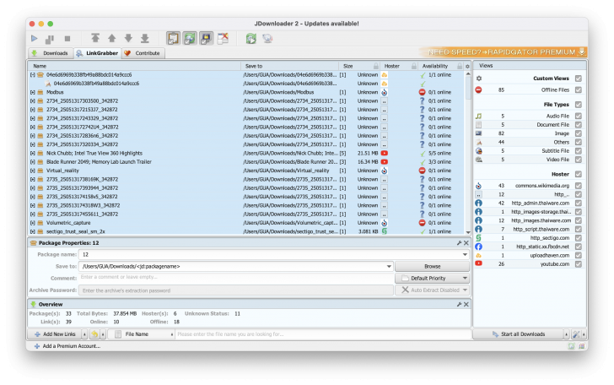This screenshot has width=614, height=385.
Task: Click the move down arrow icon
Action: pyautogui.click(x=128, y=38)
